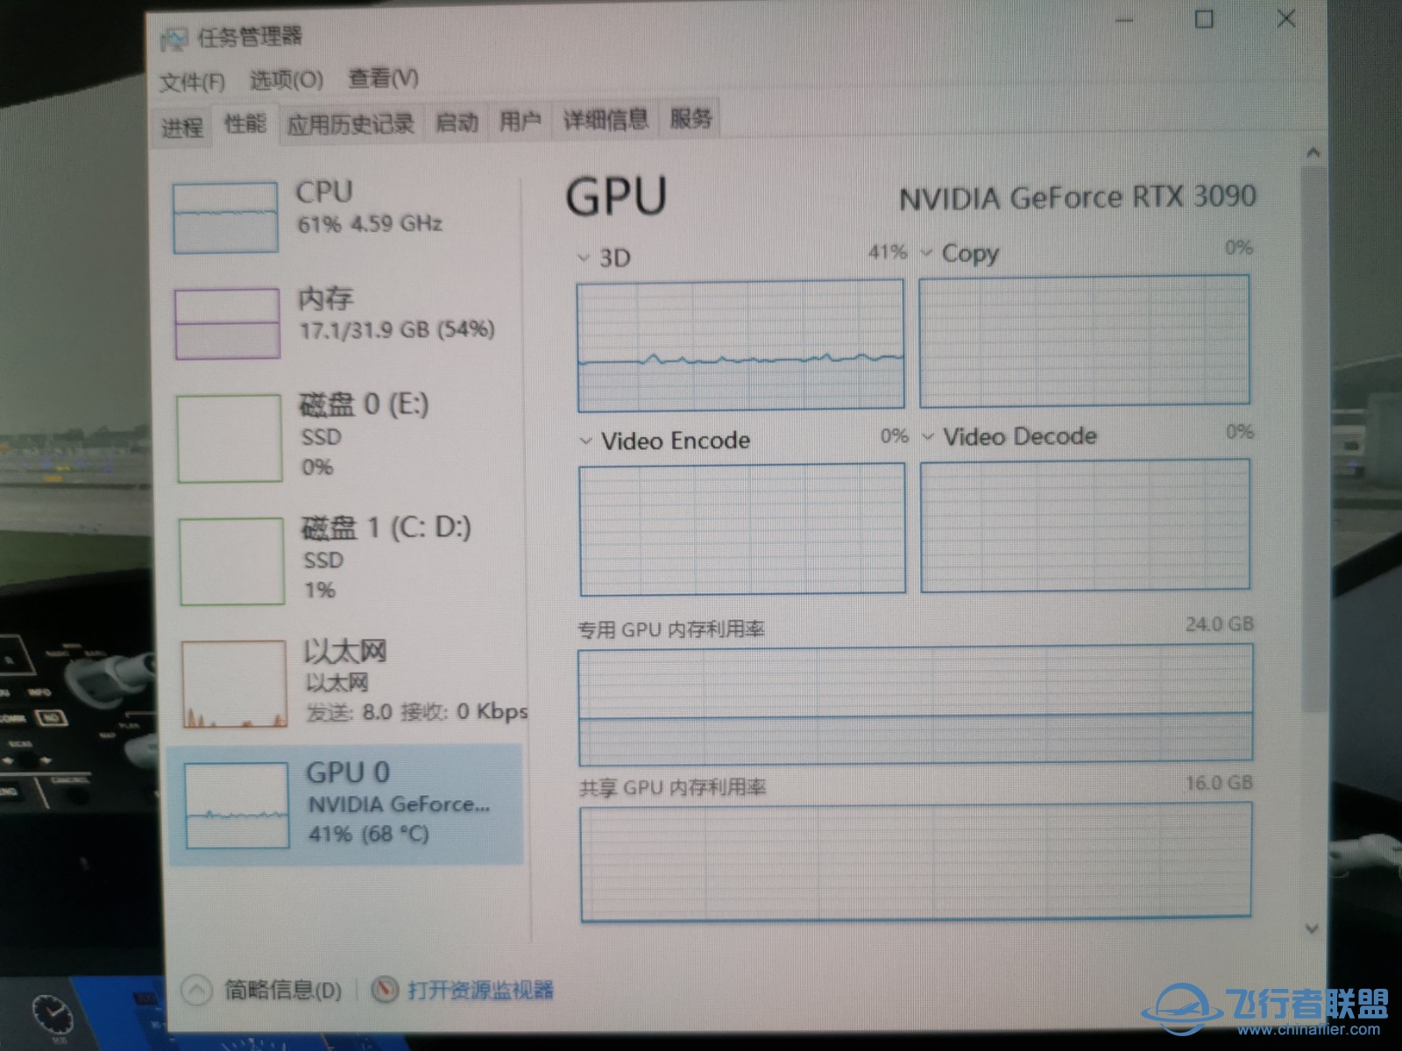Select 磁盘 0 (E:) graph thumbnail
This screenshot has height=1051, width=1402.
(x=230, y=439)
